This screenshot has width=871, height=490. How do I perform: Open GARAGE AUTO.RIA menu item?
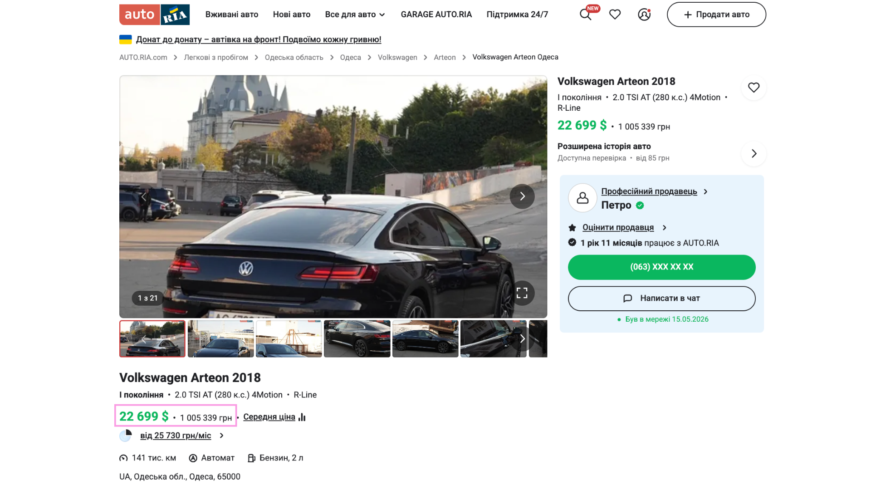(436, 15)
